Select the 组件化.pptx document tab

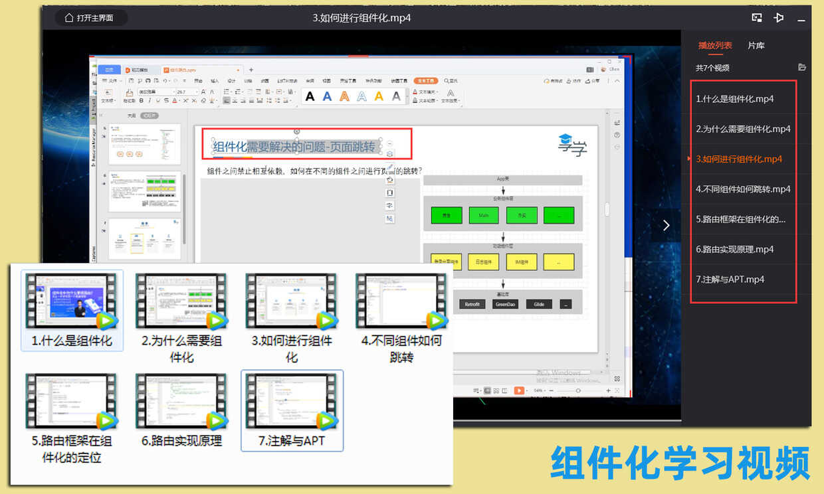(201, 70)
